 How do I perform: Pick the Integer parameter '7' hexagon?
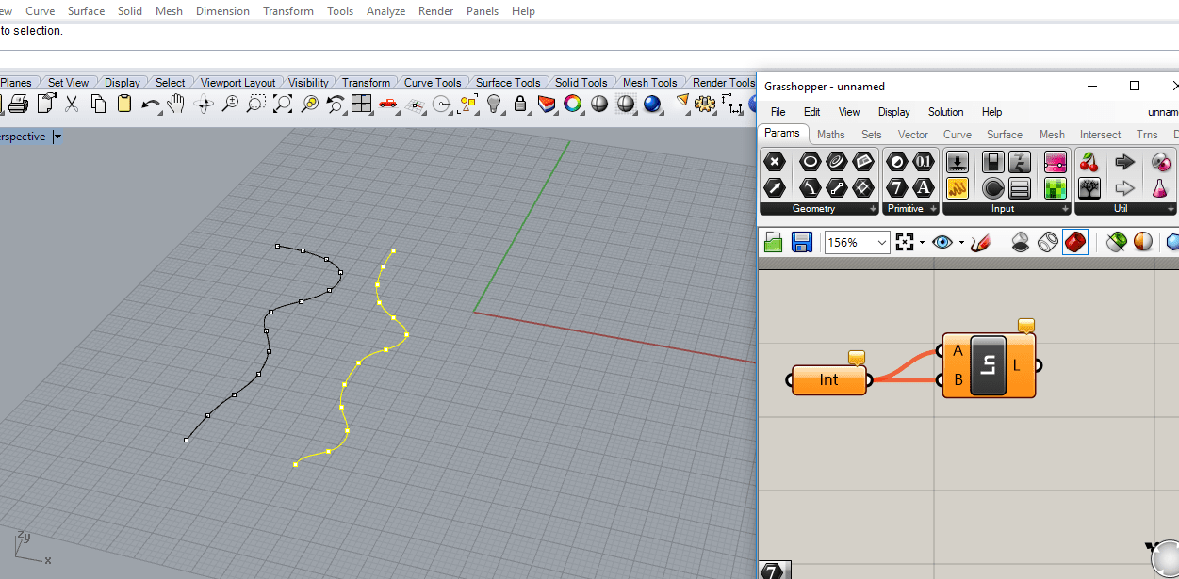[x=897, y=187]
